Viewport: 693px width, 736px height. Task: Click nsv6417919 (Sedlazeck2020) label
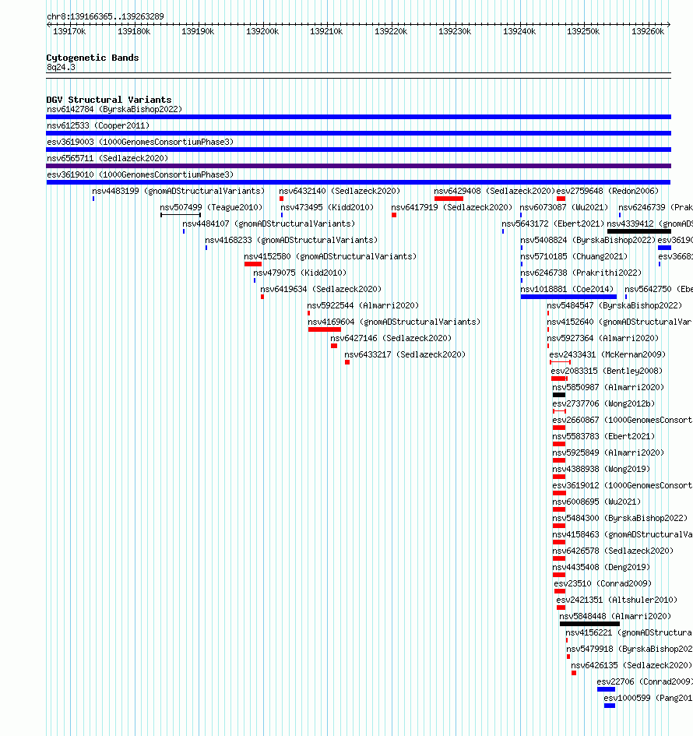click(x=452, y=207)
